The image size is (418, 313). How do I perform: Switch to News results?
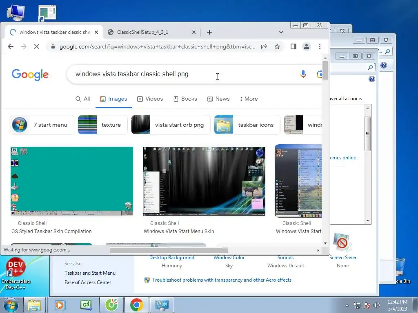click(219, 99)
